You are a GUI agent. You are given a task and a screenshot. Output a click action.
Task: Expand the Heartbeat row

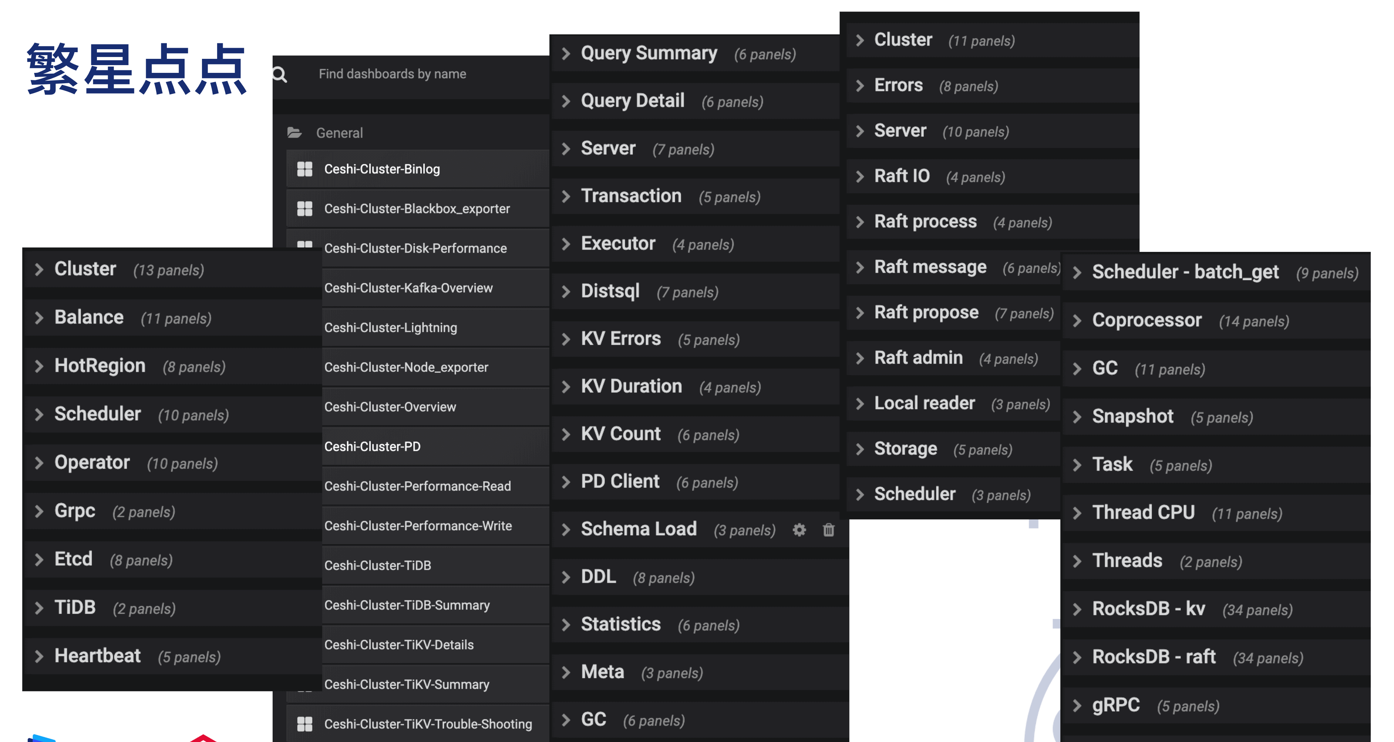(x=173, y=656)
